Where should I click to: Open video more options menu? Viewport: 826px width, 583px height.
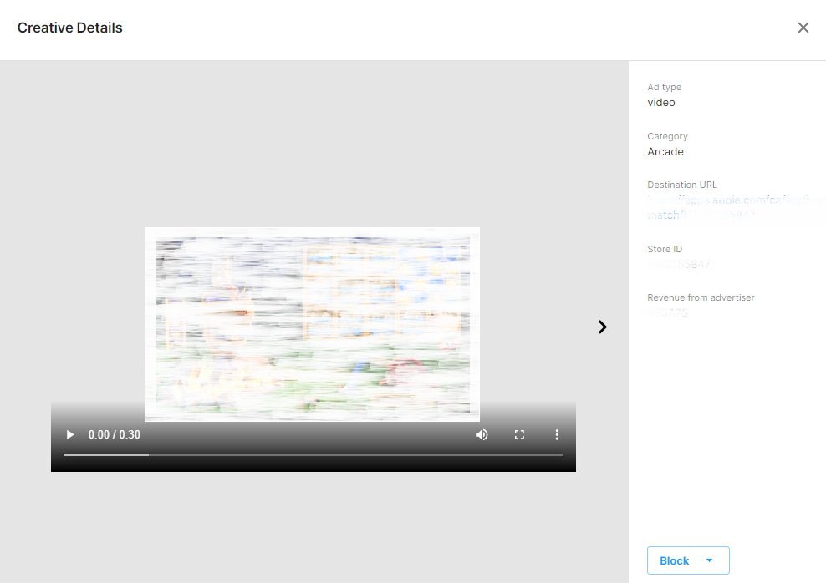(x=557, y=434)
